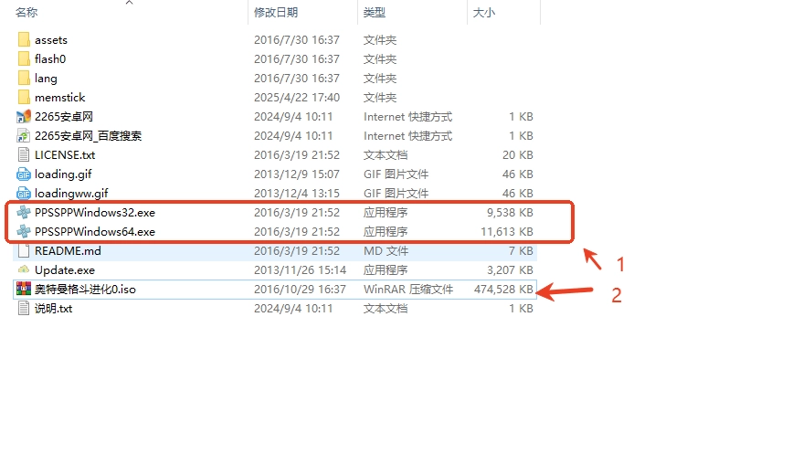Select the memstick folder icon
The width and height of the screenshot is (803, 475).
tap(24, 98)
